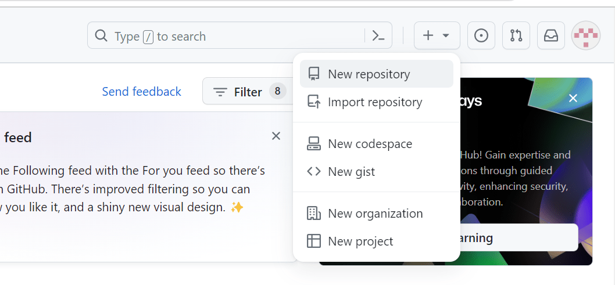
Task: Select New project from the menu
Action: (x=377, y=241)
